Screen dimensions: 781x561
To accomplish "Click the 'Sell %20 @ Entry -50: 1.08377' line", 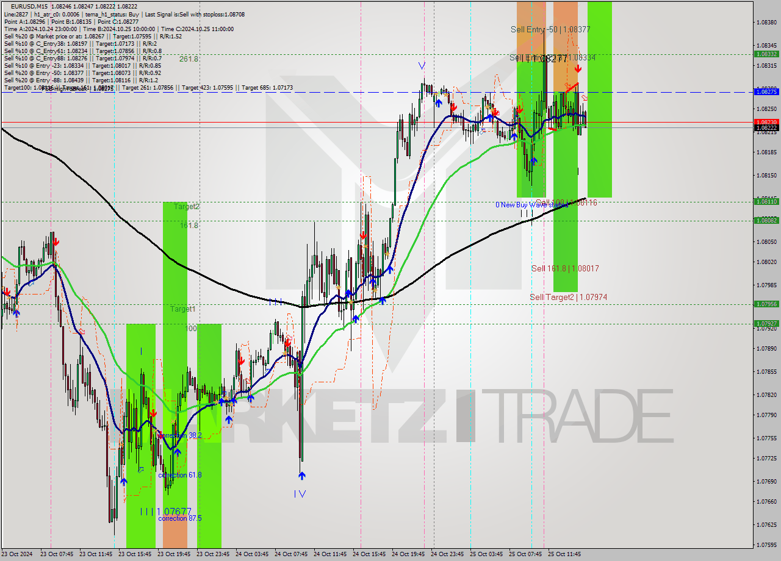I will click(82, 73).
